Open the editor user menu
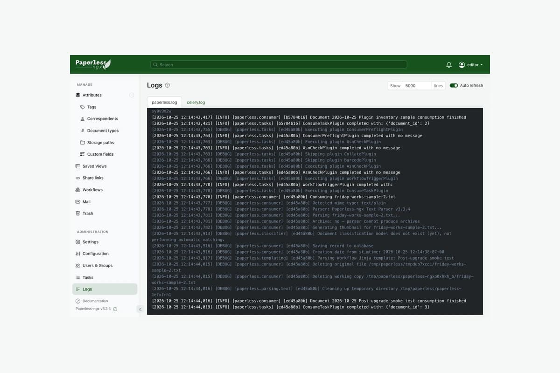The width and height of the screenshot is (560, 373). point(471,65)
